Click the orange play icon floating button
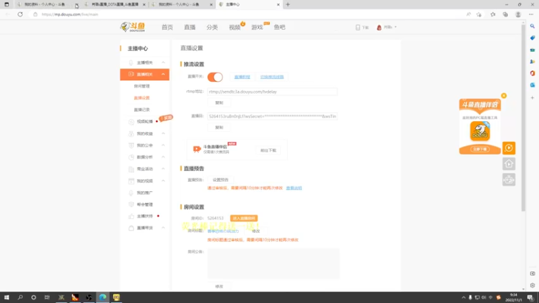The image size is (539, 303). pyautogui.click(x=509, y=148)
